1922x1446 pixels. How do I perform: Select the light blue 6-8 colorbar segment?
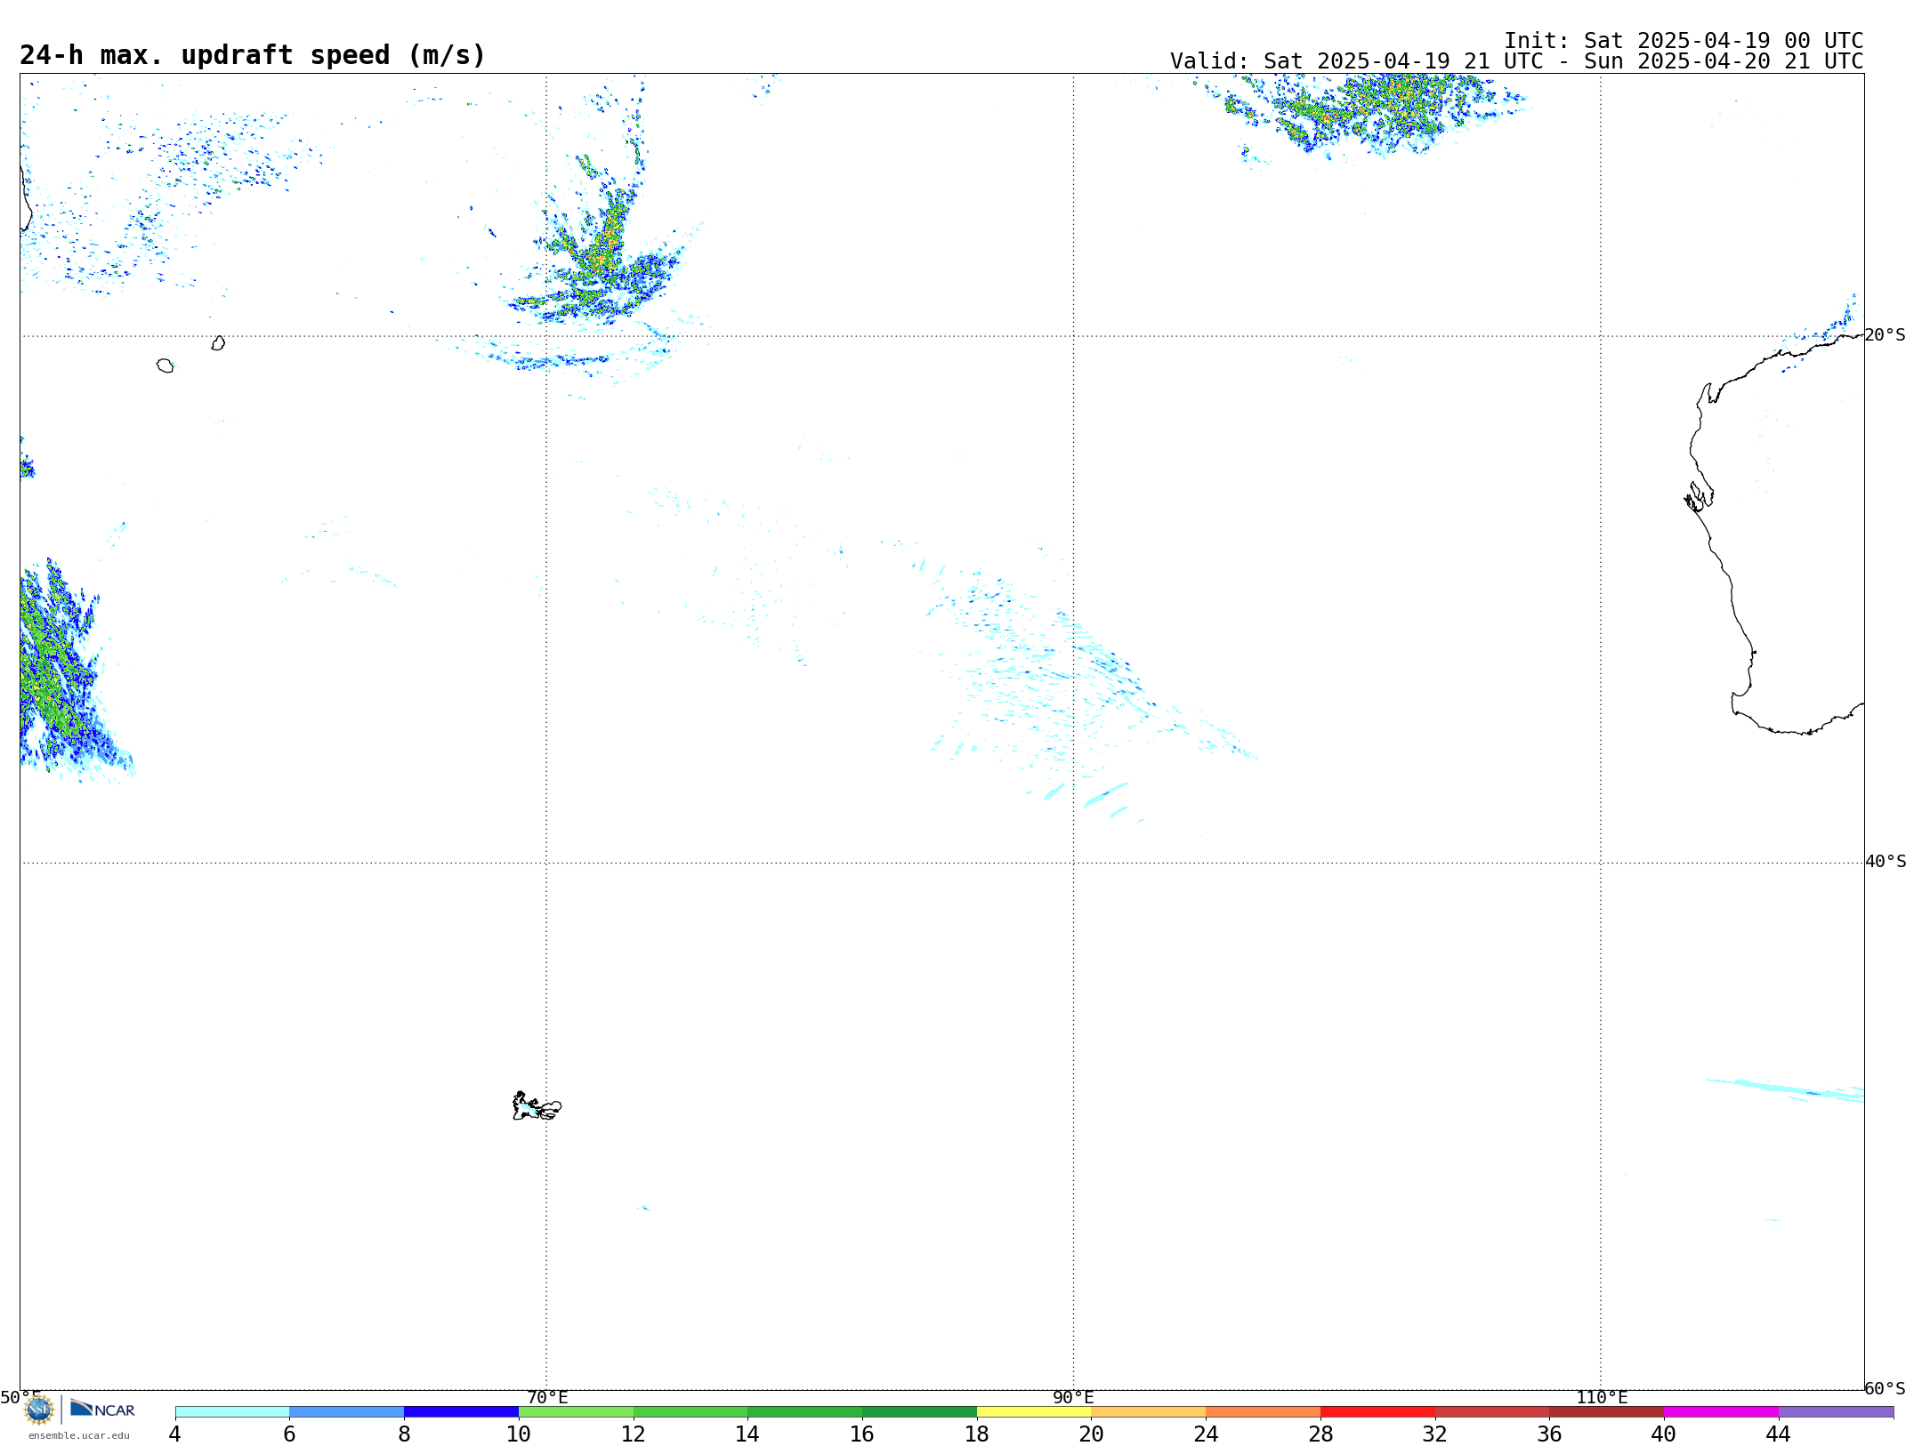point(347,1411)
